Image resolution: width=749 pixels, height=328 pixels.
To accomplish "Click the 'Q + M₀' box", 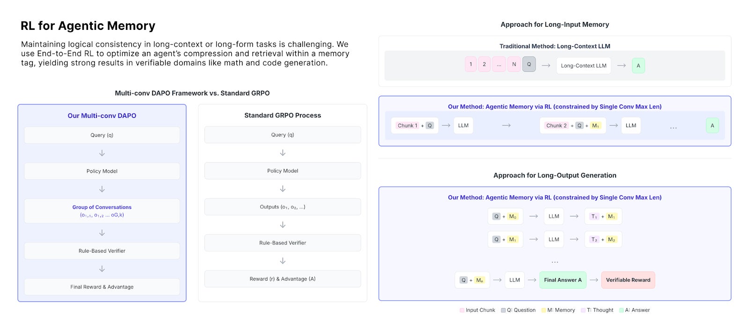I will (x=506, y=216).
